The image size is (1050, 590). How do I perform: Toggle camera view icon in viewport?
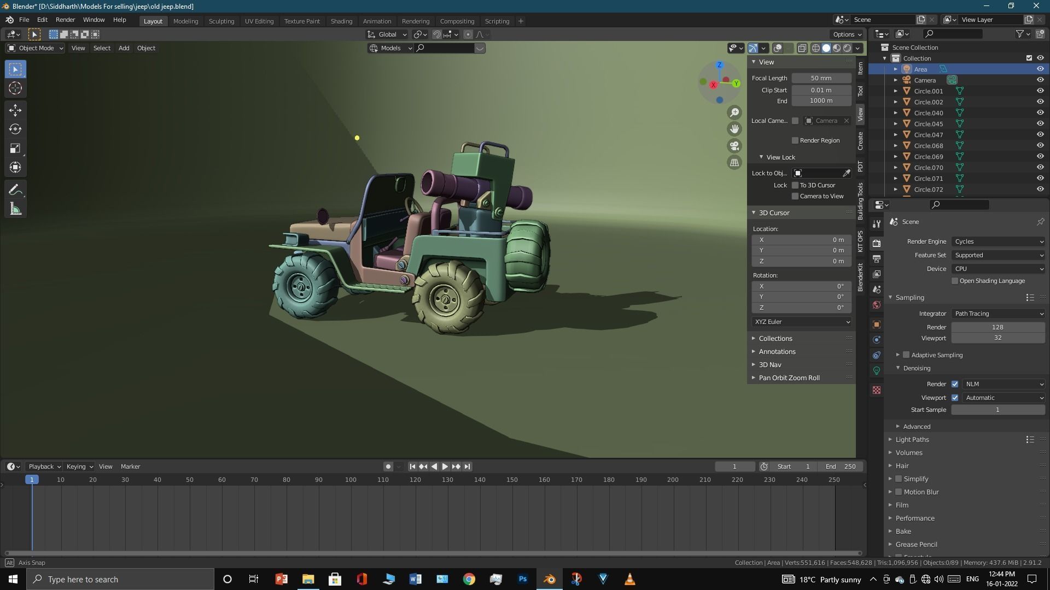tap(734, 146)
